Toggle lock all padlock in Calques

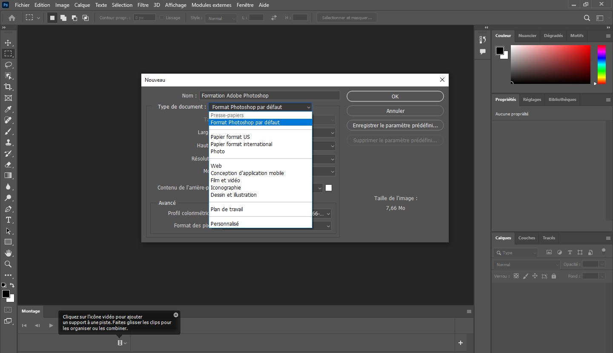click(554, 276)
